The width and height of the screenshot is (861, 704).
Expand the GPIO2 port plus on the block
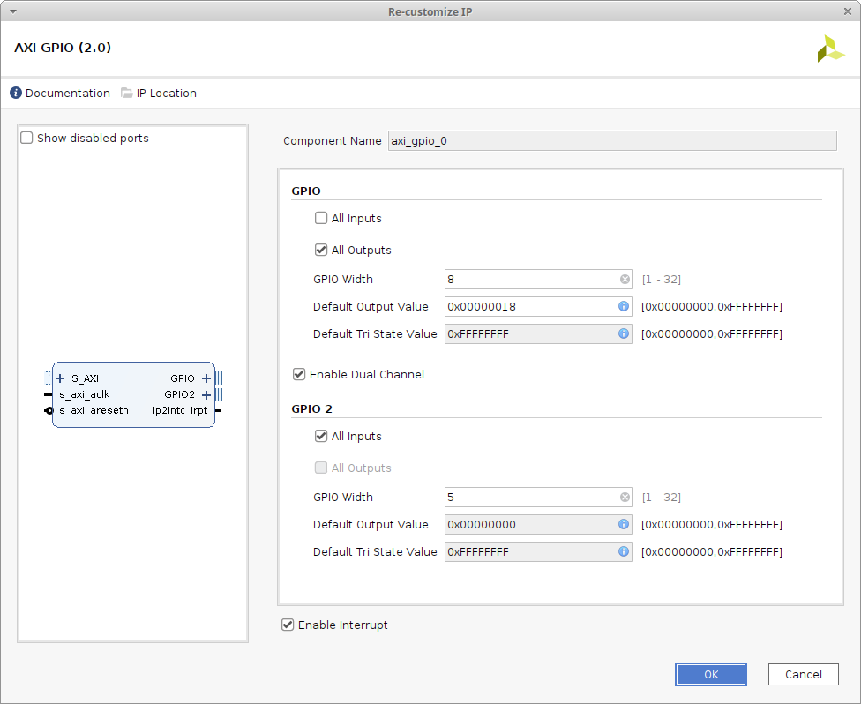tap(206, 394)
